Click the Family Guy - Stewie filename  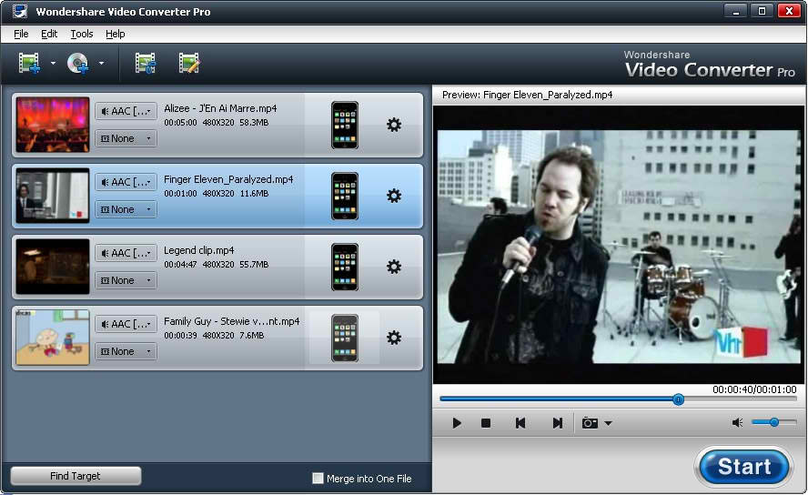(x=231, y=321)
